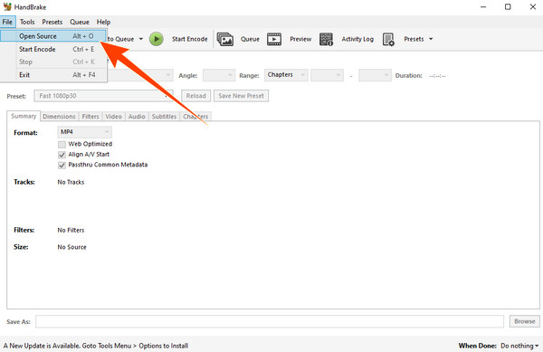
Task: Switch to the Summary tab
Action: pyautogui.click(x=24, y=116)
